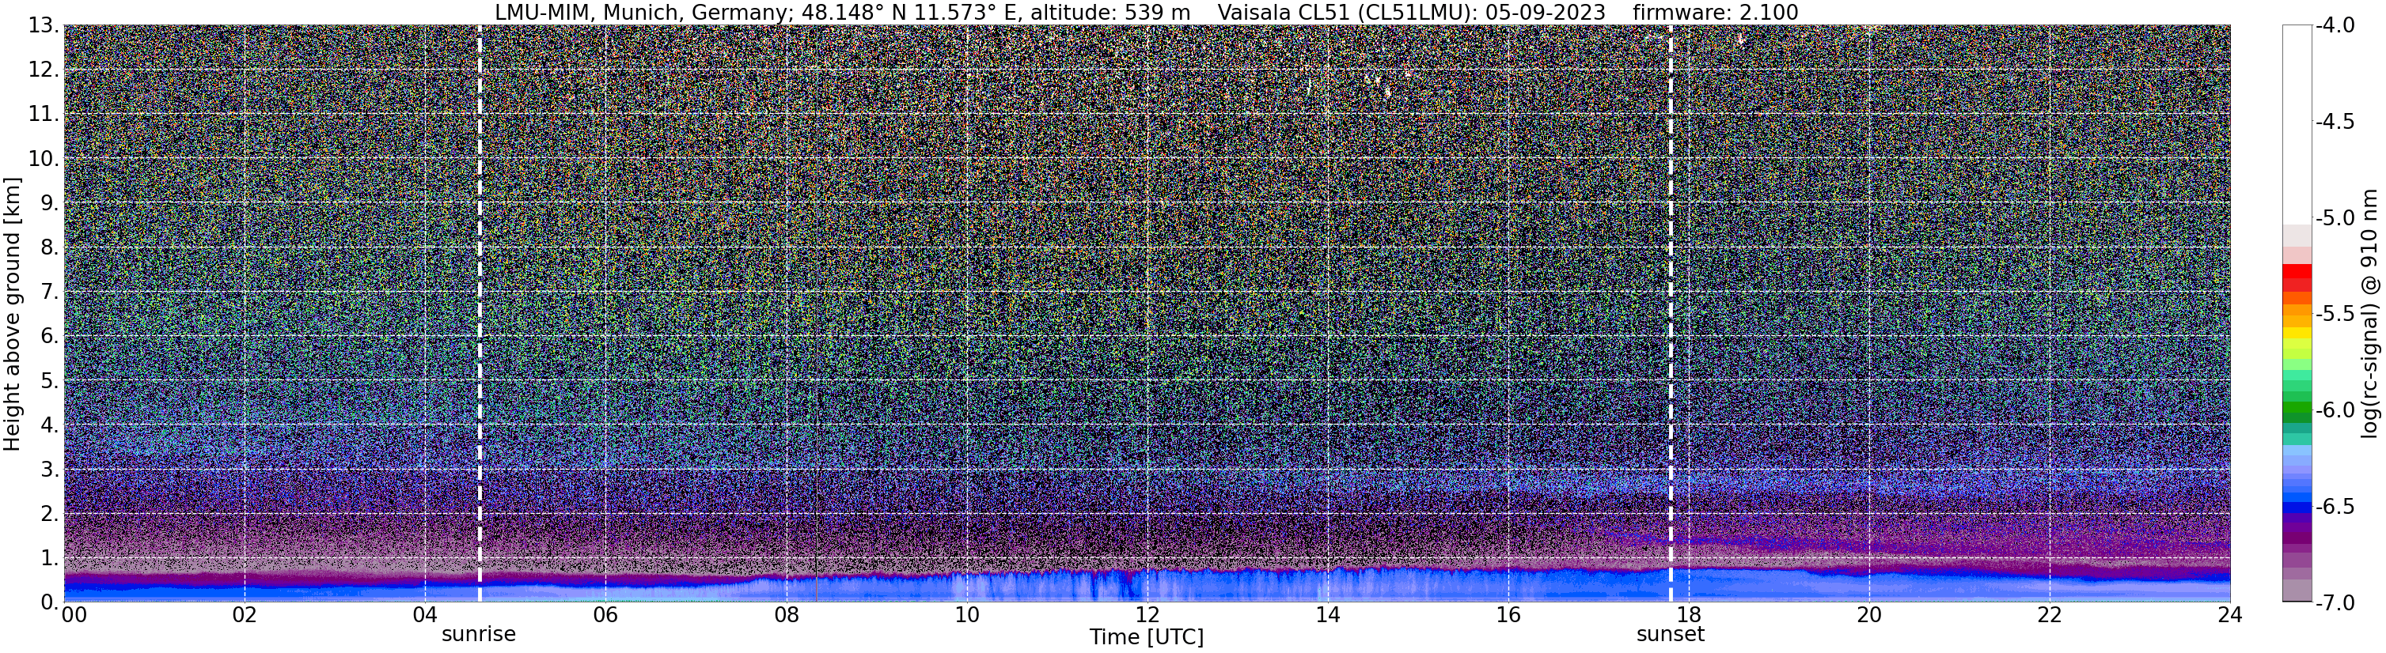This screenshot has width=2386, height=653.
Task: Click the -5.5 colorbar tick label
Action: point(2334,314)
